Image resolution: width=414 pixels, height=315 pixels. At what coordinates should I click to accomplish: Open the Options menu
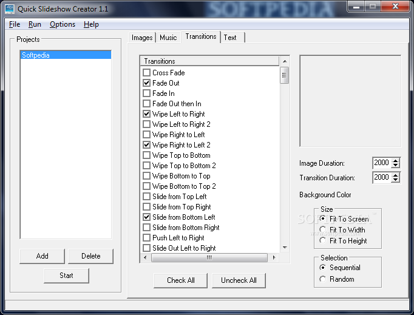(x=63, y=24)
